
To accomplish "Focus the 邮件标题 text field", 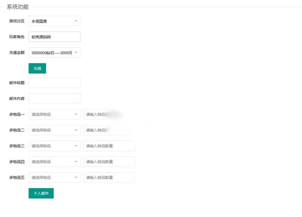I will click(54, 83).
